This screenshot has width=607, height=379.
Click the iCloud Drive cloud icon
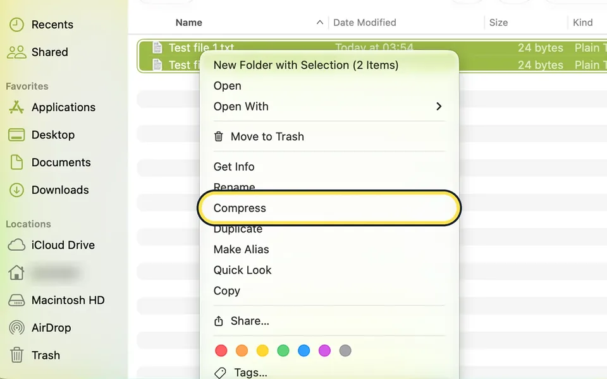pyautogui.click(x=16, y=245)
